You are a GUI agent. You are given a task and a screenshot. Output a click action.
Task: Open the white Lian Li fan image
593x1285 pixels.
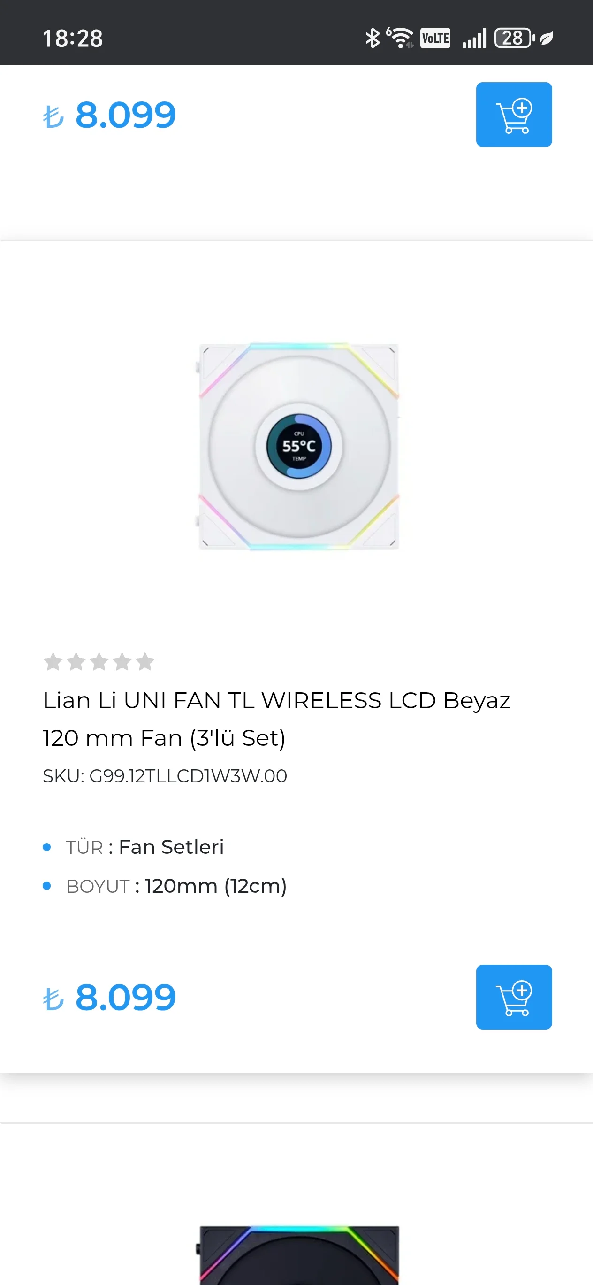298,447
